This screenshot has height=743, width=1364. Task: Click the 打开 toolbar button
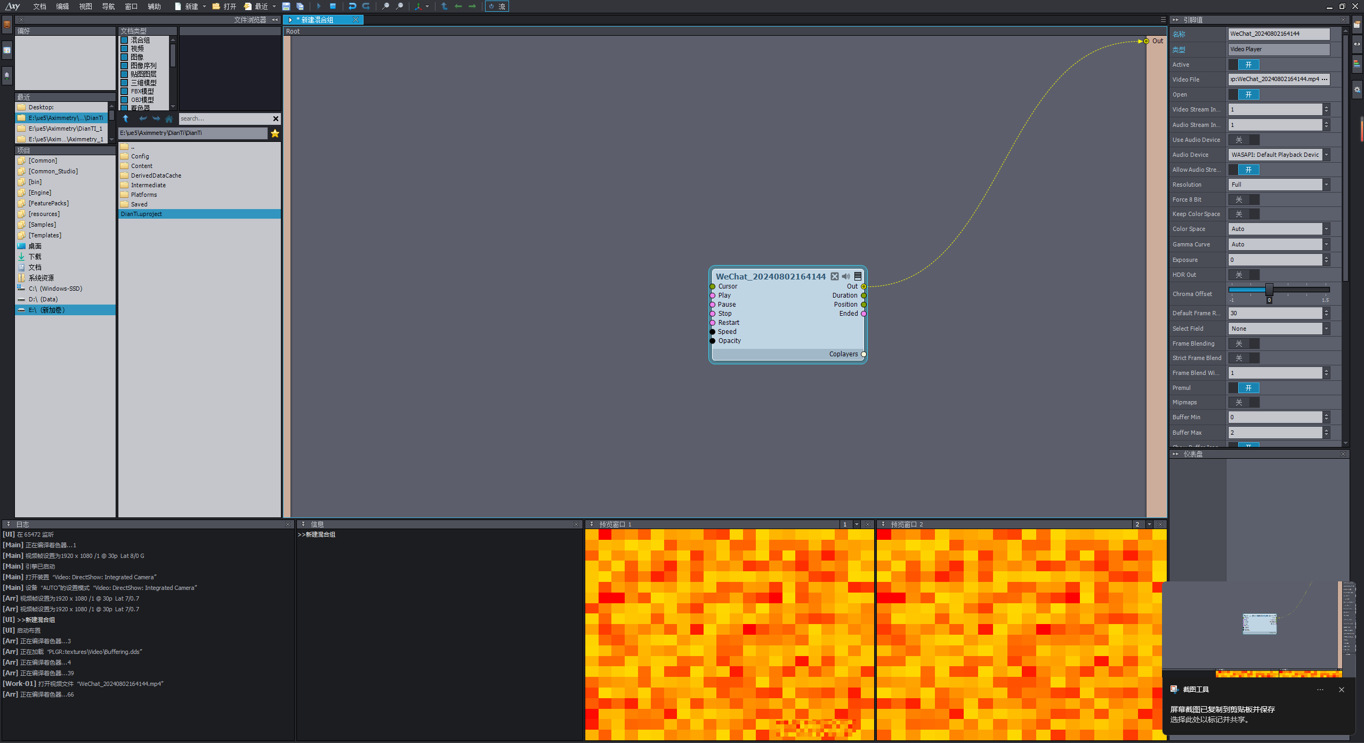tap(224, 6)
